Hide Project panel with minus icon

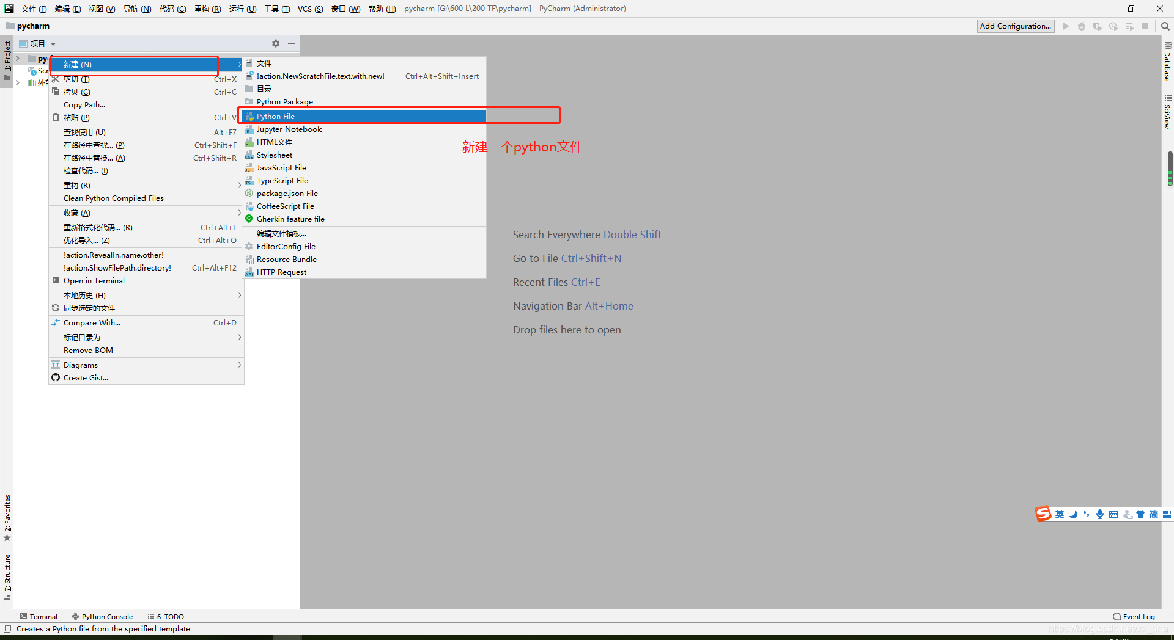292,43
